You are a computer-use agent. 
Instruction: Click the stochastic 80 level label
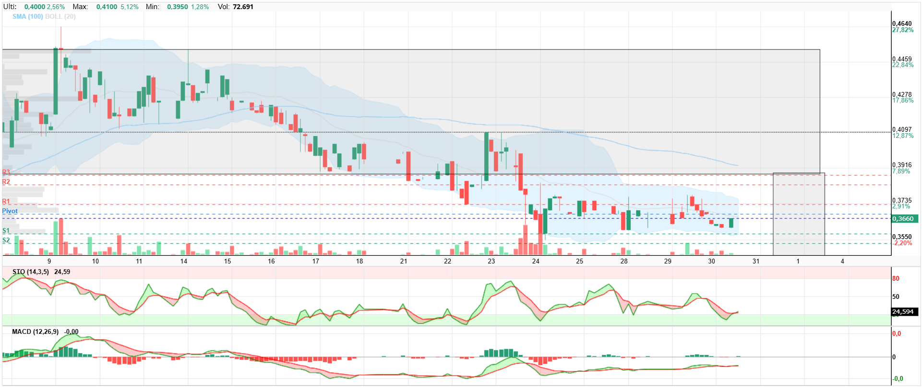(896, 278)
